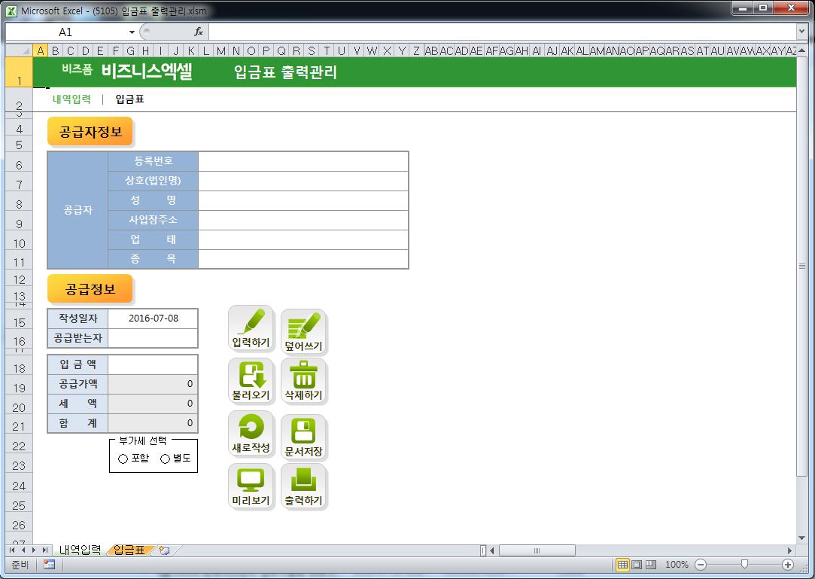Click the 성명 input field
The height and width of the screenshot is (579, 815).
point(303,200)
